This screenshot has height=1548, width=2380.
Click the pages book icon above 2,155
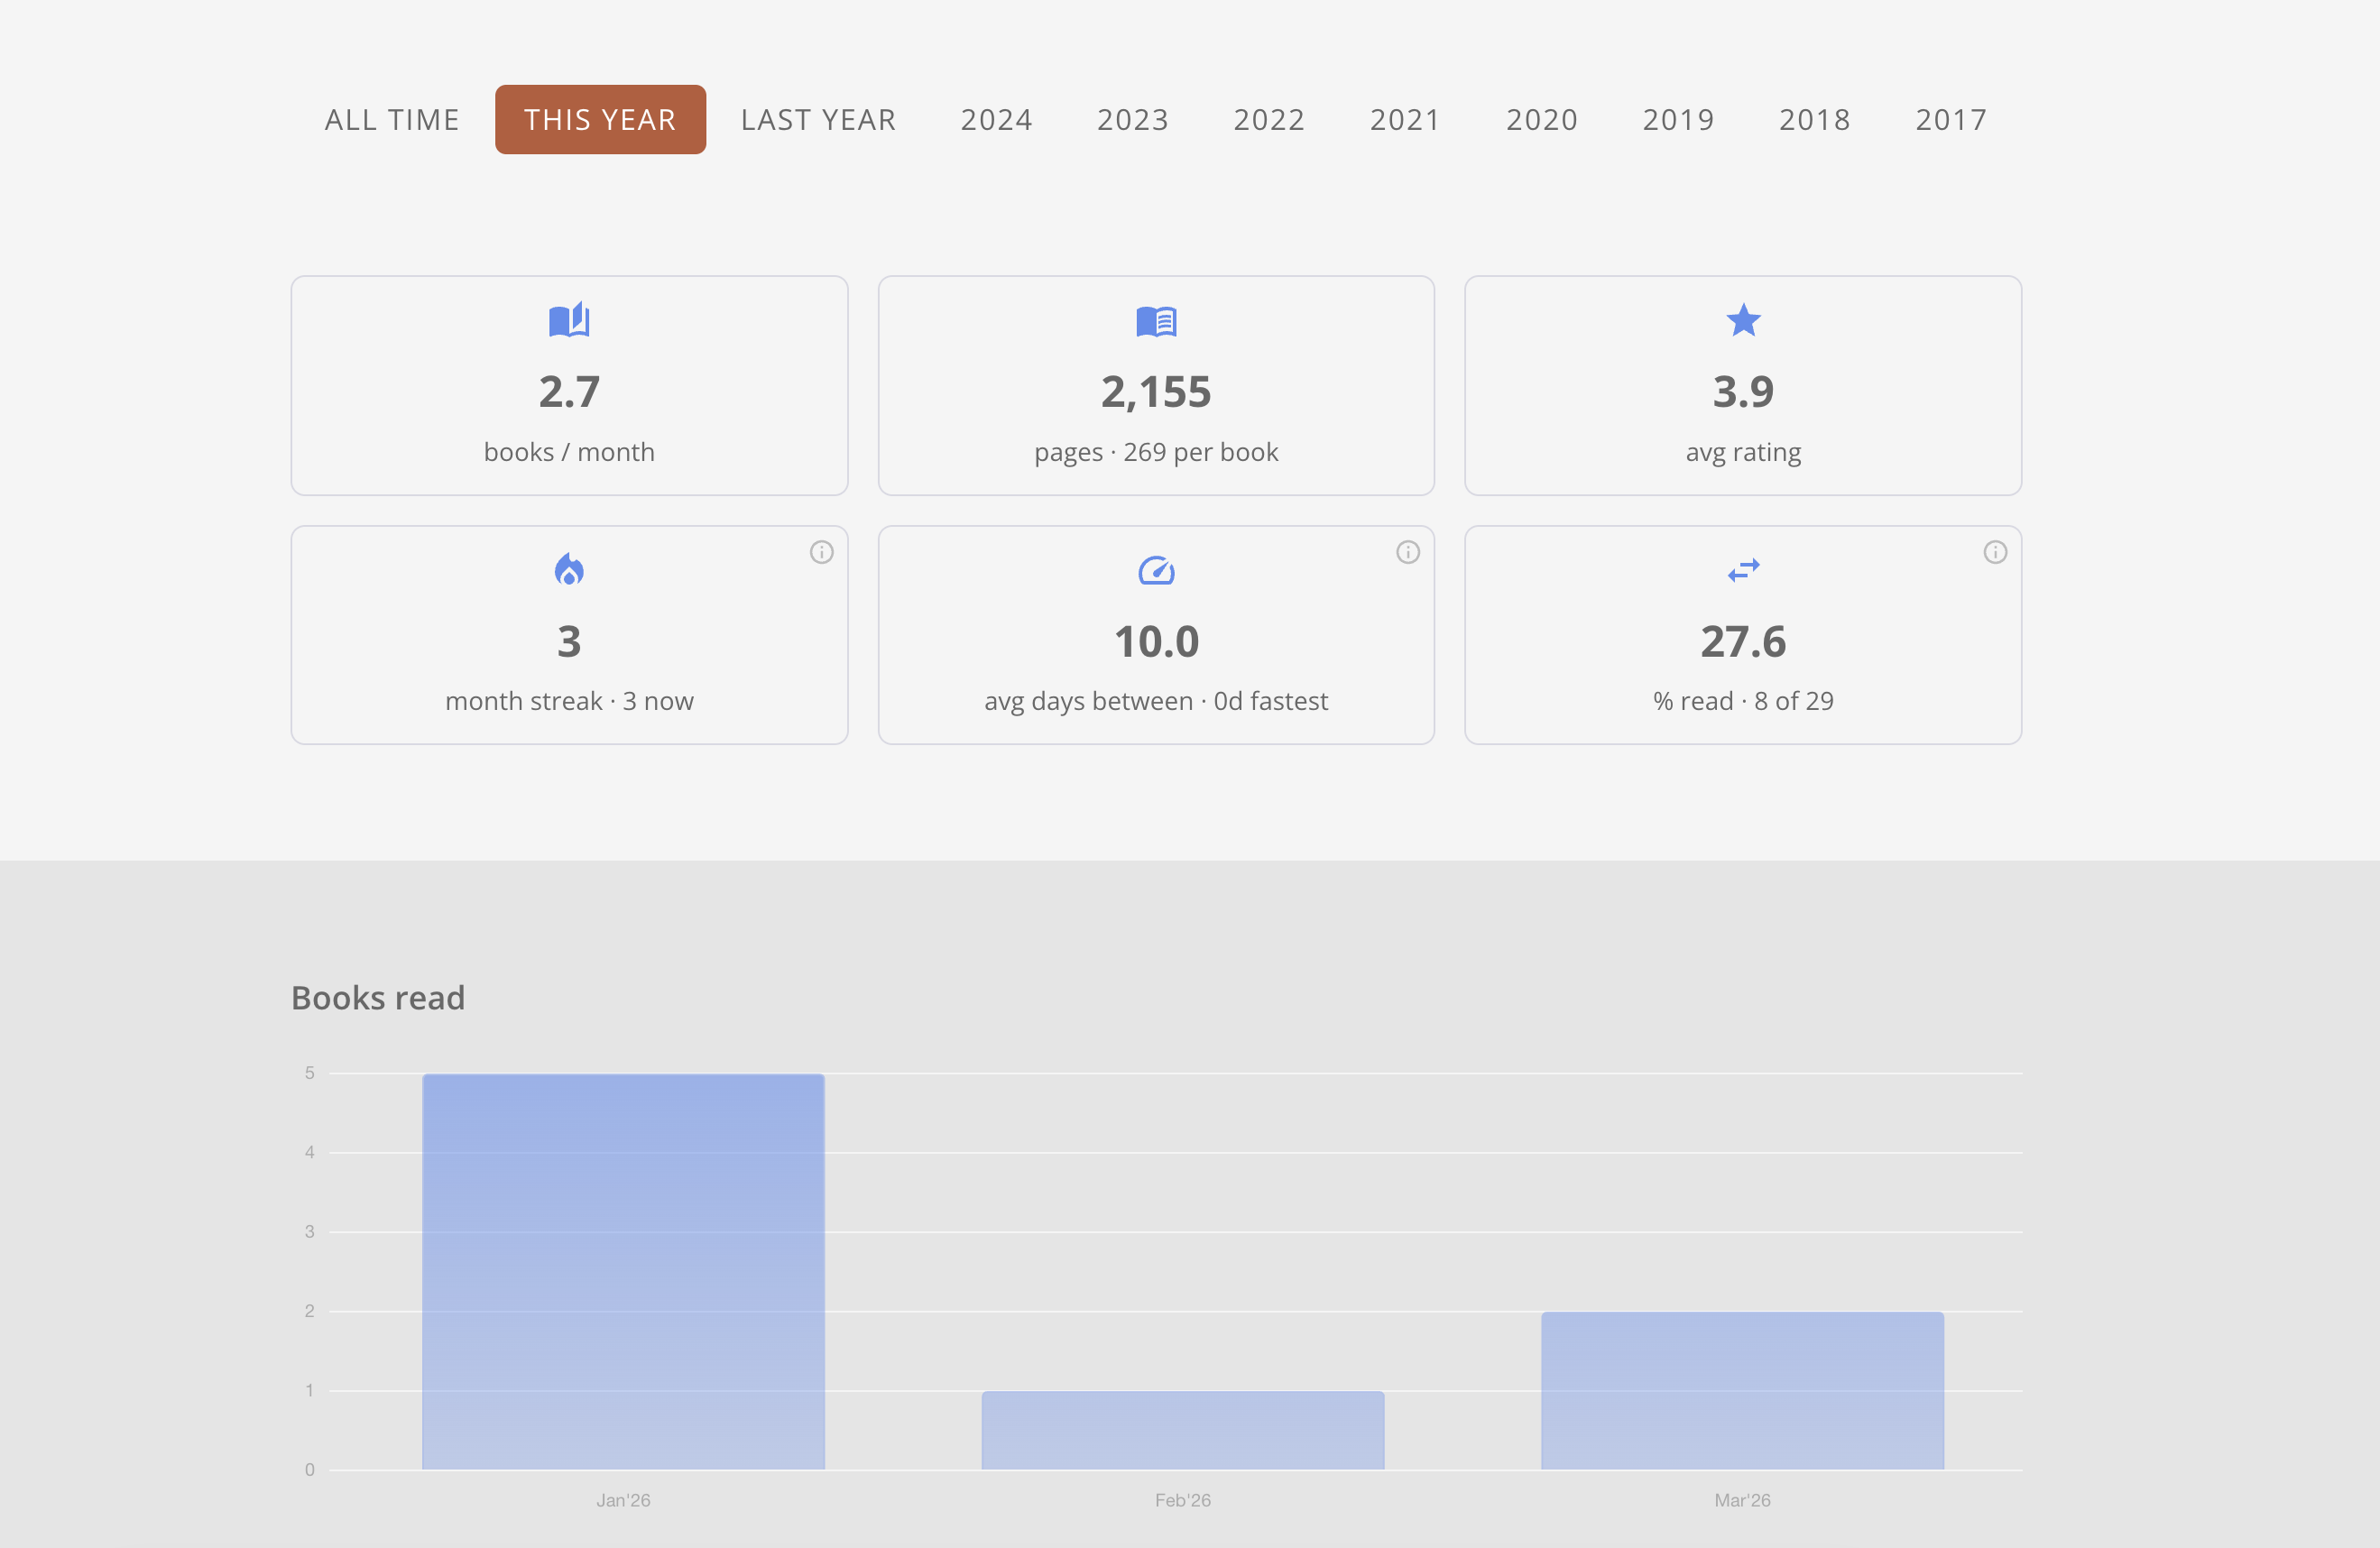pyautogui.click(x=1156, y=321)
